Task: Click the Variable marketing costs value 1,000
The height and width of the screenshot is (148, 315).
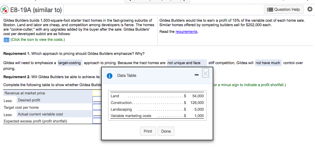Action: pos(199,116)
